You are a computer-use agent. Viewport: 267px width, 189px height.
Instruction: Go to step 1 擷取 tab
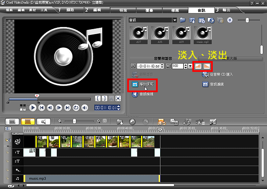(x=70, y=10)
